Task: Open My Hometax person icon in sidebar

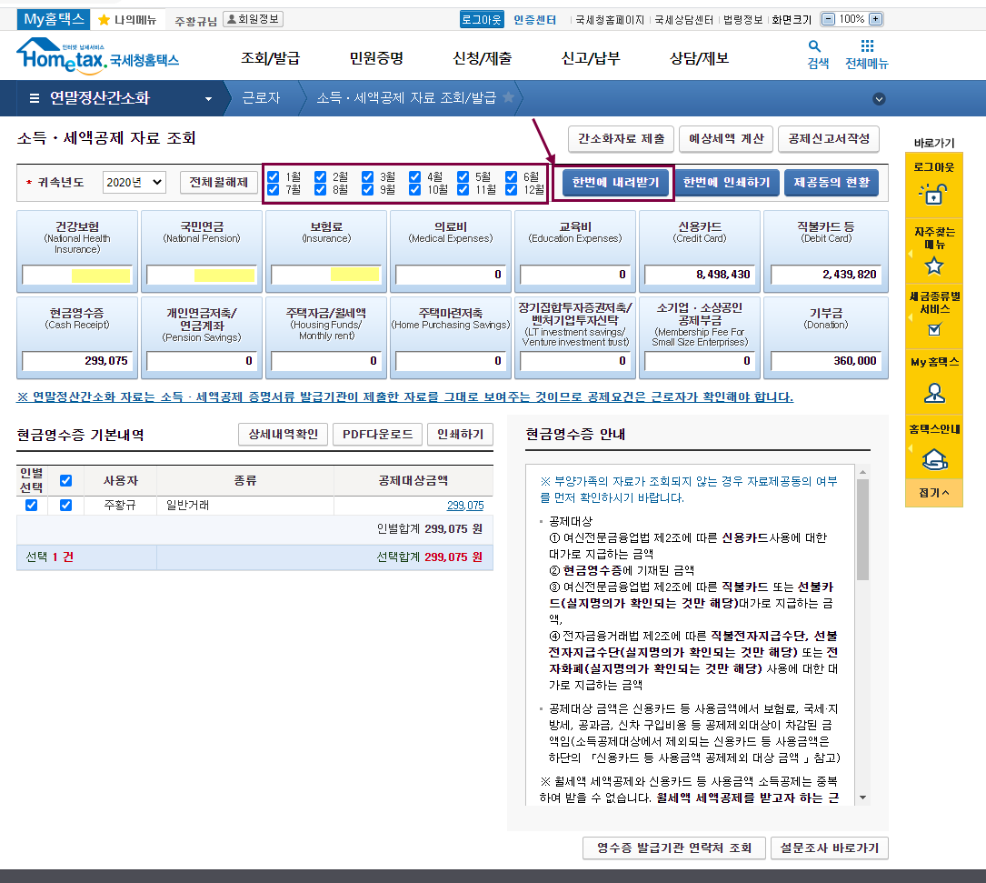Action: tap(933, 393)
